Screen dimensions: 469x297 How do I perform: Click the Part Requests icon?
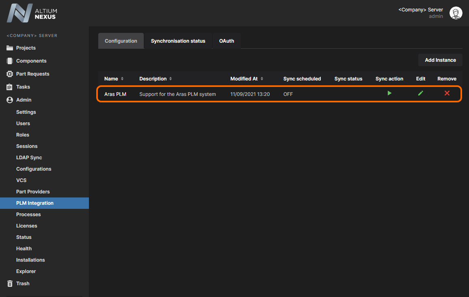(x=10, y=74)
